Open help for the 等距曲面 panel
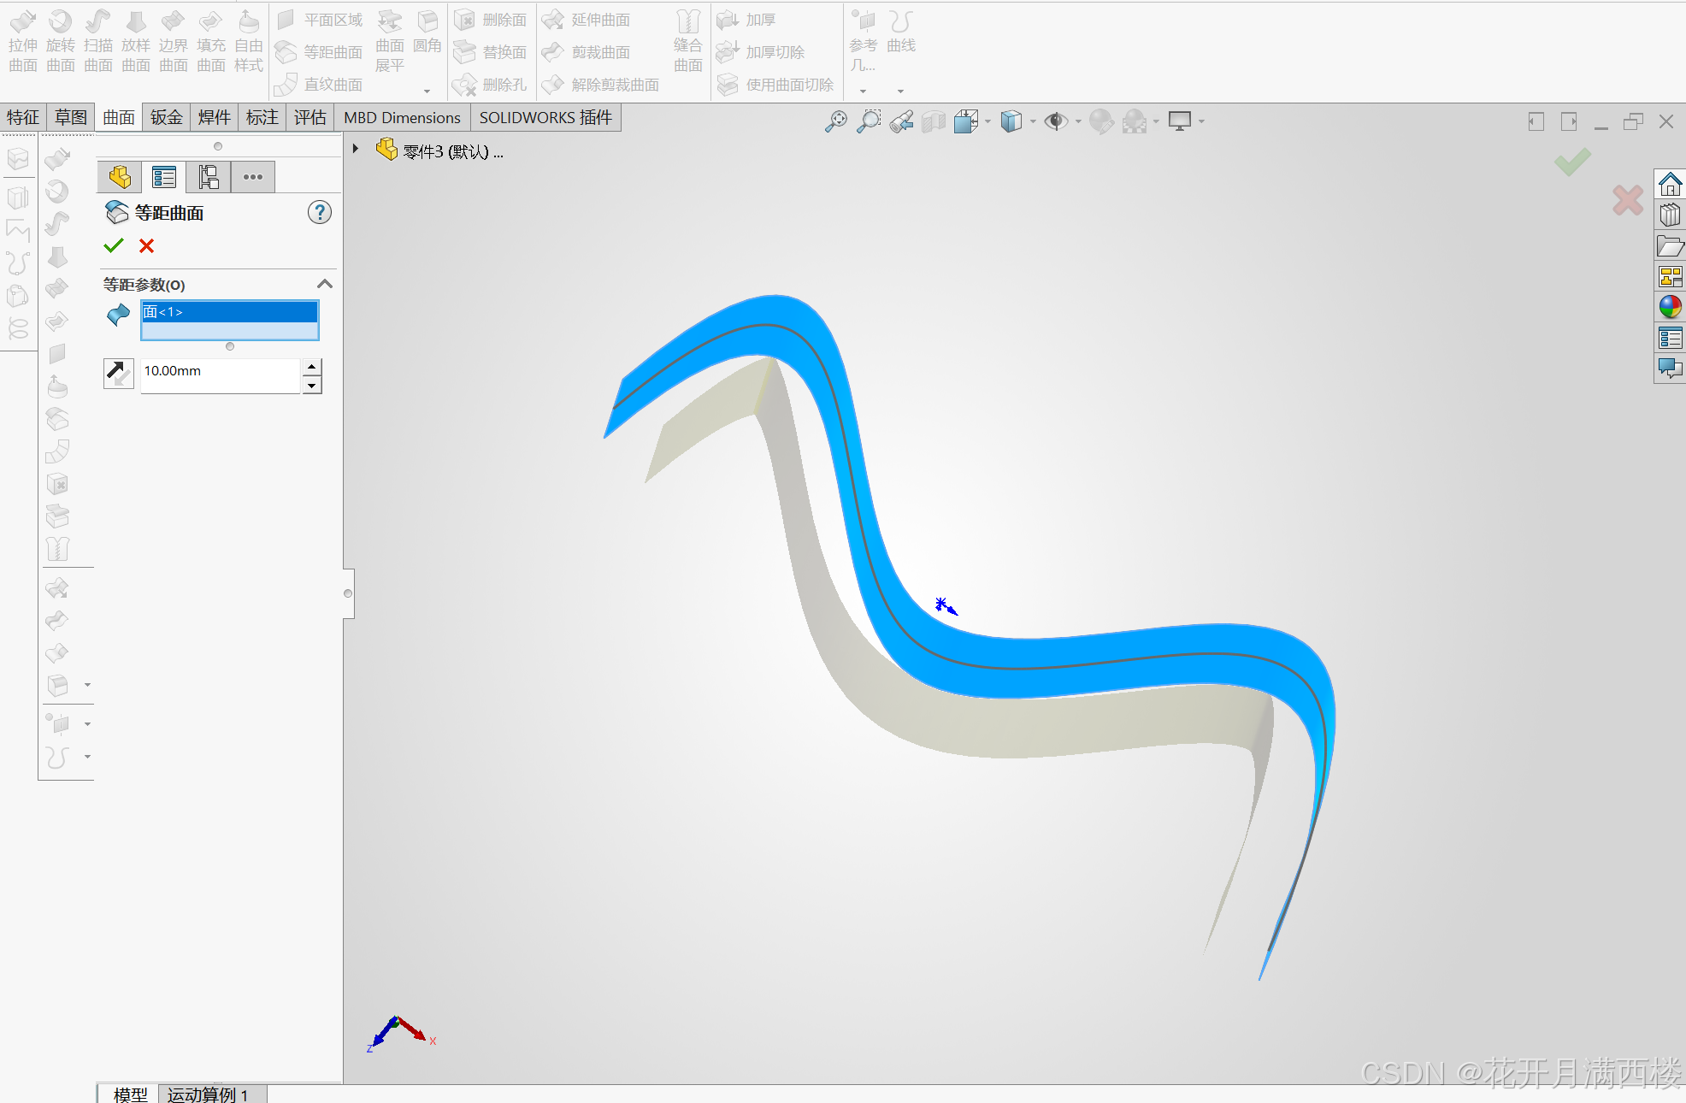The height and width of the screenshot is (1103, 1686). (x=320, y=212)
